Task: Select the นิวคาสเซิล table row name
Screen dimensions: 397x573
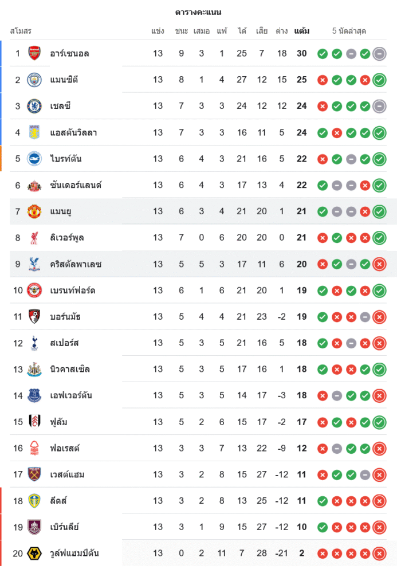Action: tap(70, 369)
